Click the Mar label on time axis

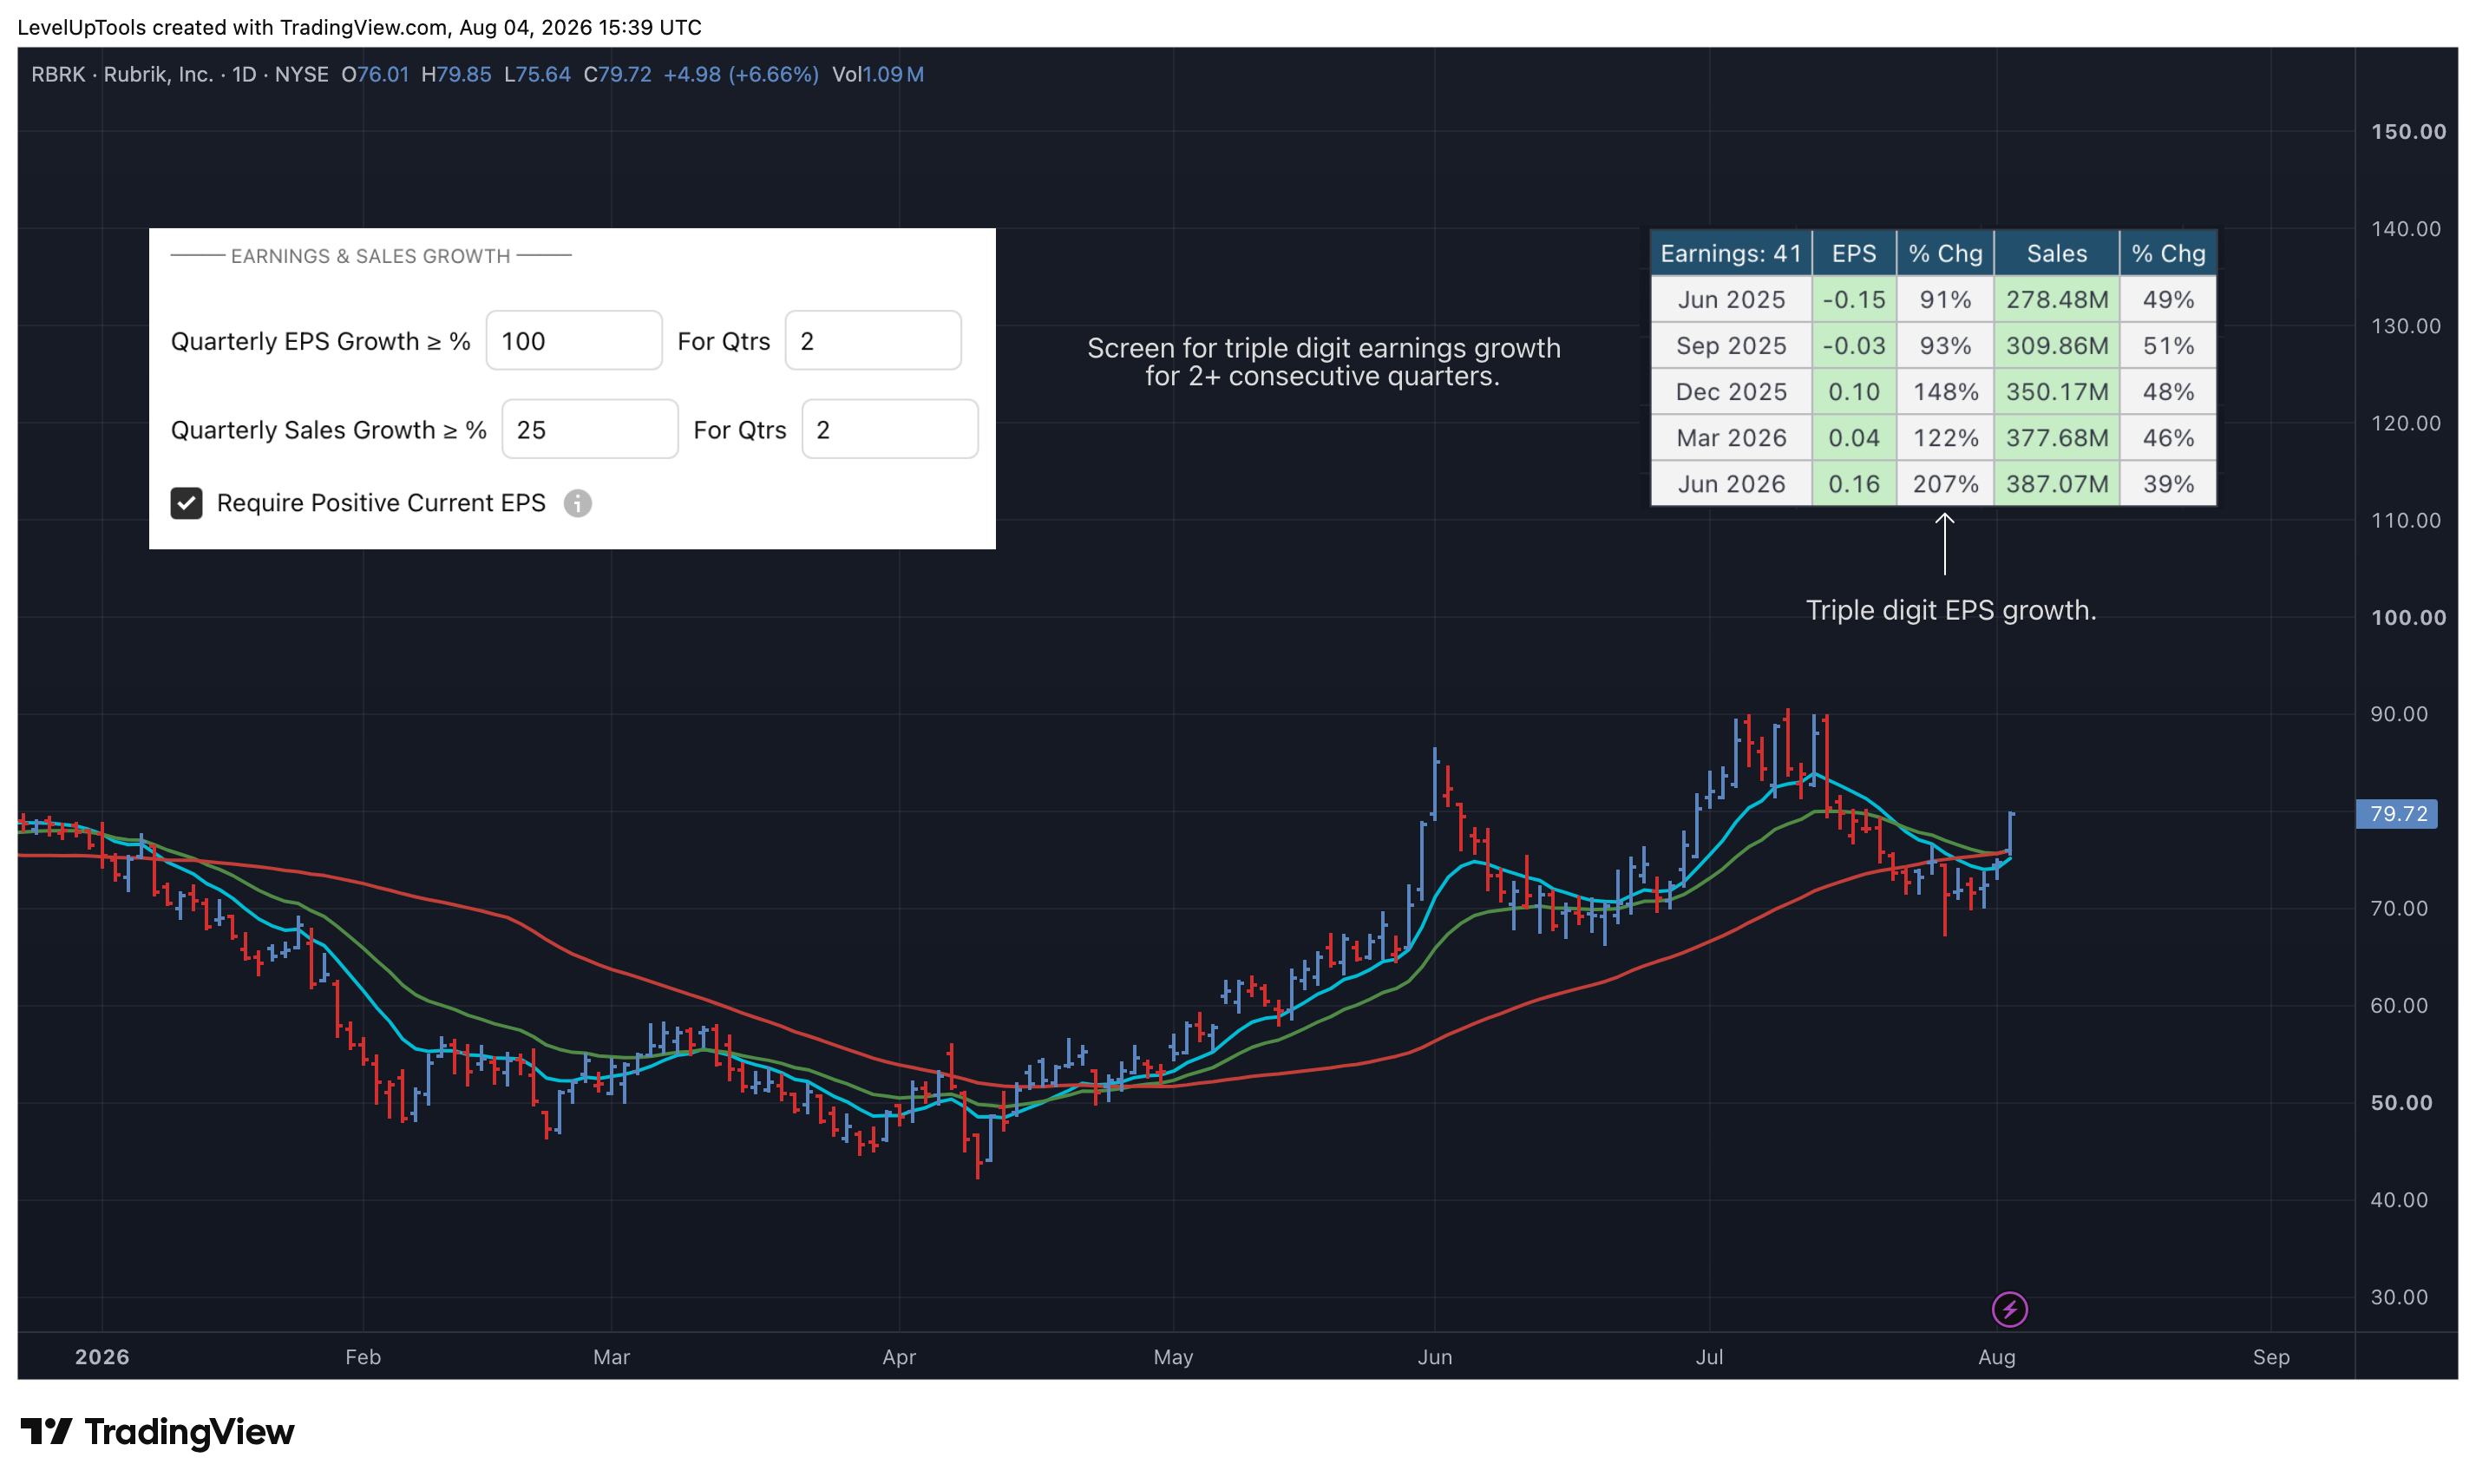tap(611, 1357)
